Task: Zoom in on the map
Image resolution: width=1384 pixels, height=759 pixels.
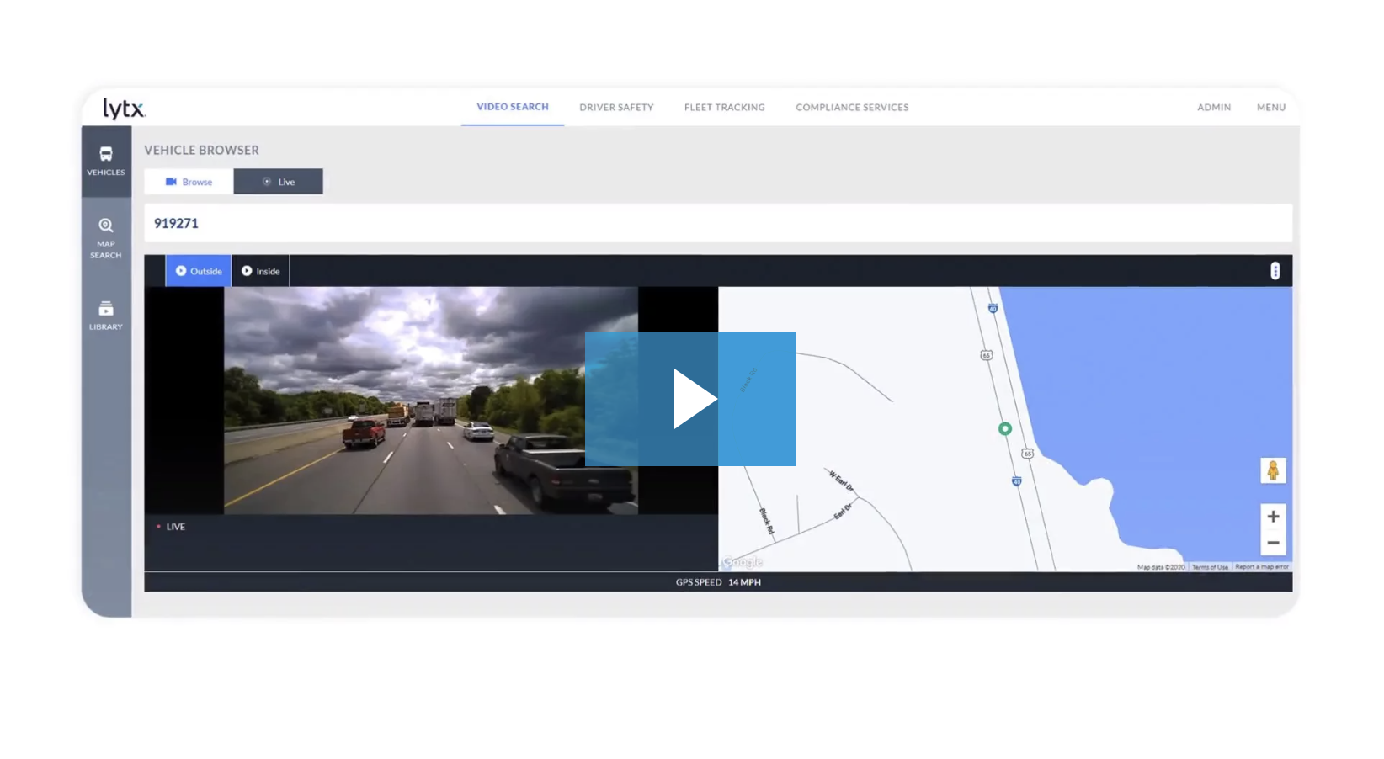Action: [x=1272, y=517]
